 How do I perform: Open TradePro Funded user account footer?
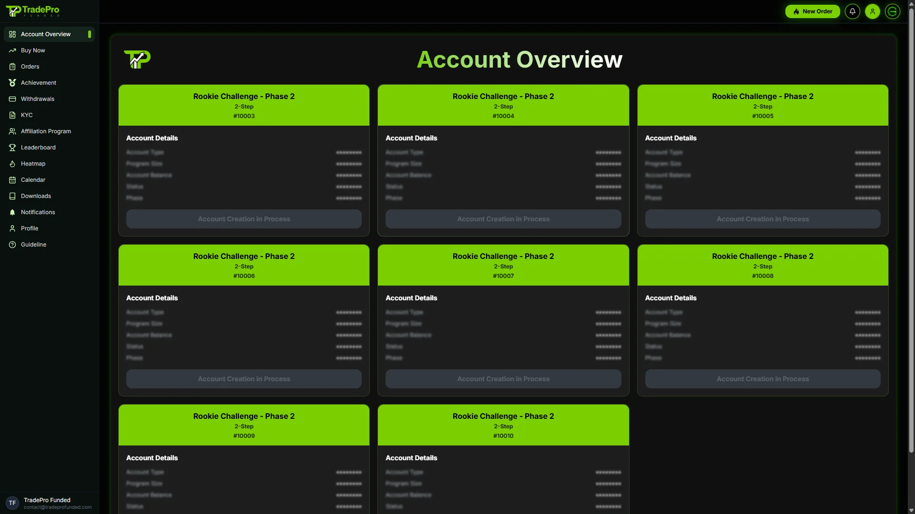click(49, 503)
